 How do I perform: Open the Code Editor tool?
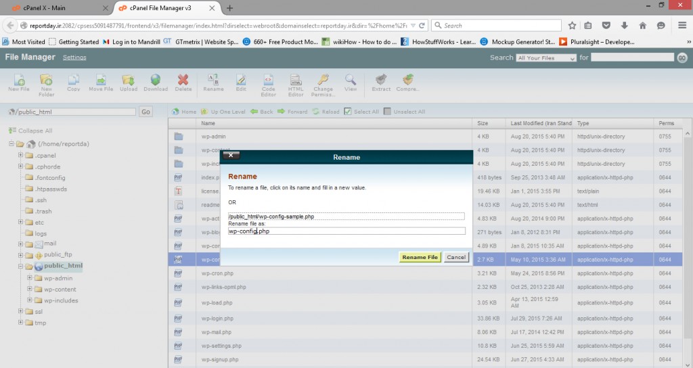(x=269, y=80)
